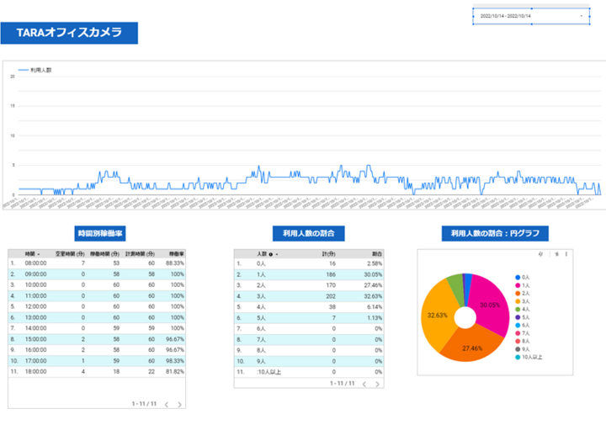Open the pie chart three-dot more menu
606x425 pixels.
(x=566, y=254)
